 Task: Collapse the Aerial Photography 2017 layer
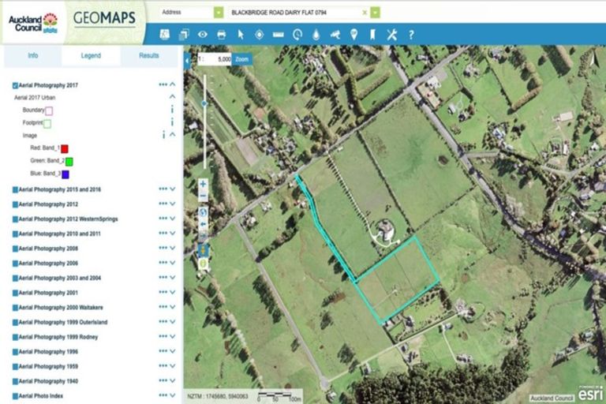tap(173, 84)
